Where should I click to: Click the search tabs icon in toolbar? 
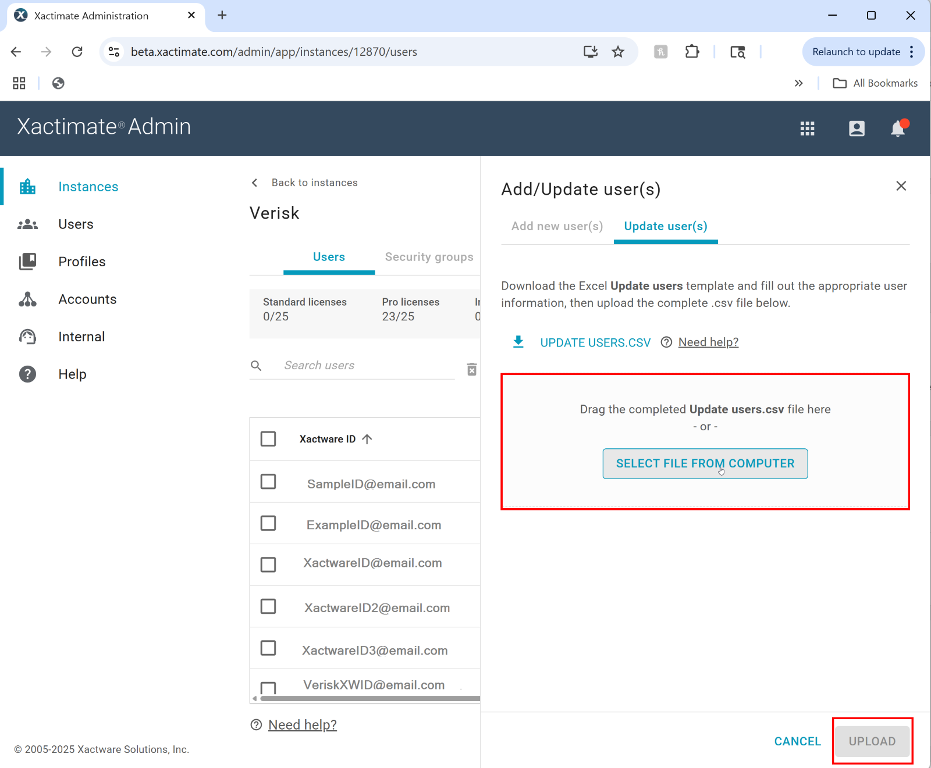738,52
